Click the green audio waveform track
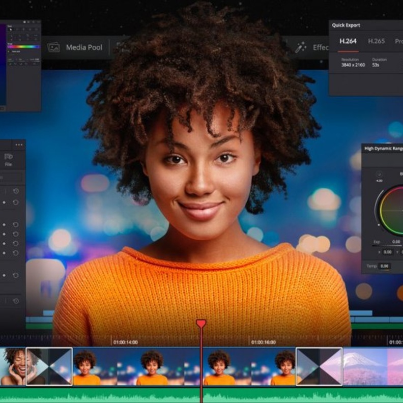The image size is (403, 403). pyautogui.click(x=201, y=395)
